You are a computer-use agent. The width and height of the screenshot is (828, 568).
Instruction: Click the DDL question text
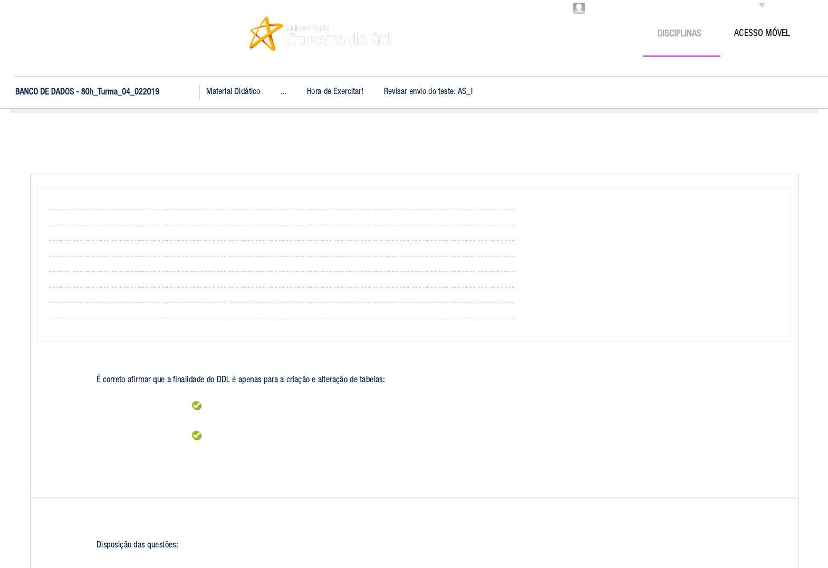(x=240, y=380)
